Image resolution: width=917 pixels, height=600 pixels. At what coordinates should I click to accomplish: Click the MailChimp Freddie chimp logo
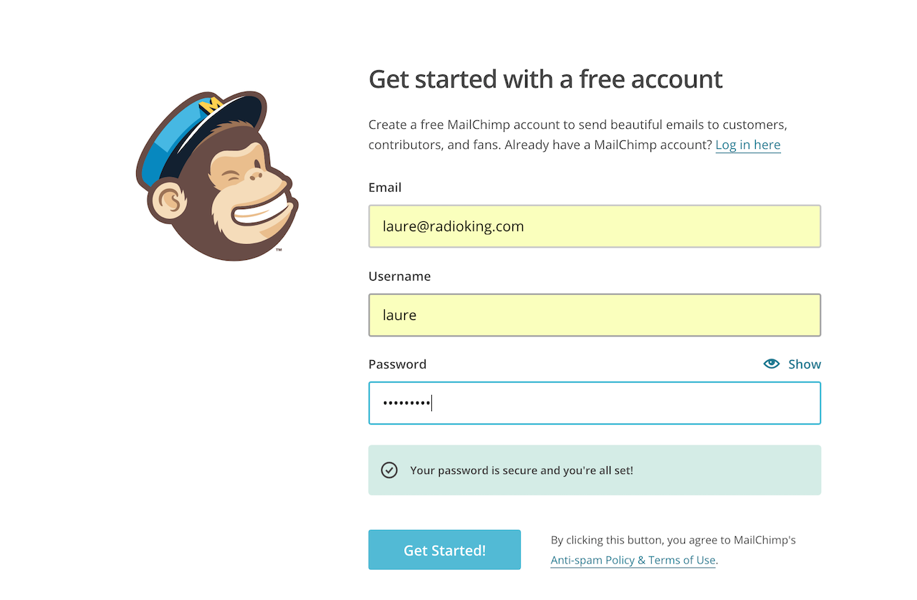[216, 176]
